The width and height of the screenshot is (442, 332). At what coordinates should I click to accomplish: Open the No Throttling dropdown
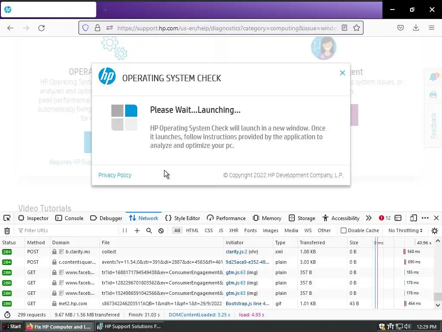[405, 230]
